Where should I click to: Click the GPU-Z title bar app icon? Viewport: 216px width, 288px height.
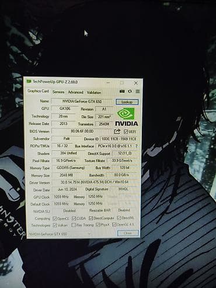point(29,81)
